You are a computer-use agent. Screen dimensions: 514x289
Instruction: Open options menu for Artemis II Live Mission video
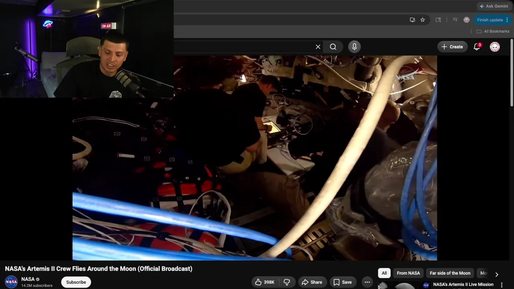click(x=502, y=285)
